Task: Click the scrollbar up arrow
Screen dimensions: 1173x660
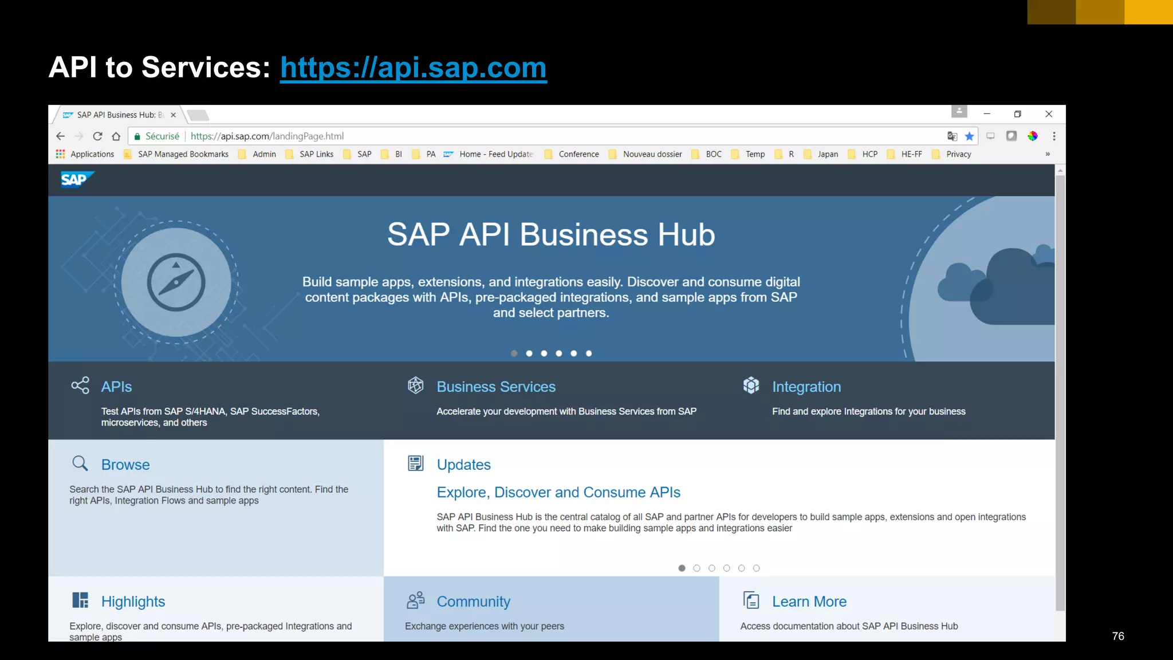Action: pyautogui.click(x=1060, y=170)
